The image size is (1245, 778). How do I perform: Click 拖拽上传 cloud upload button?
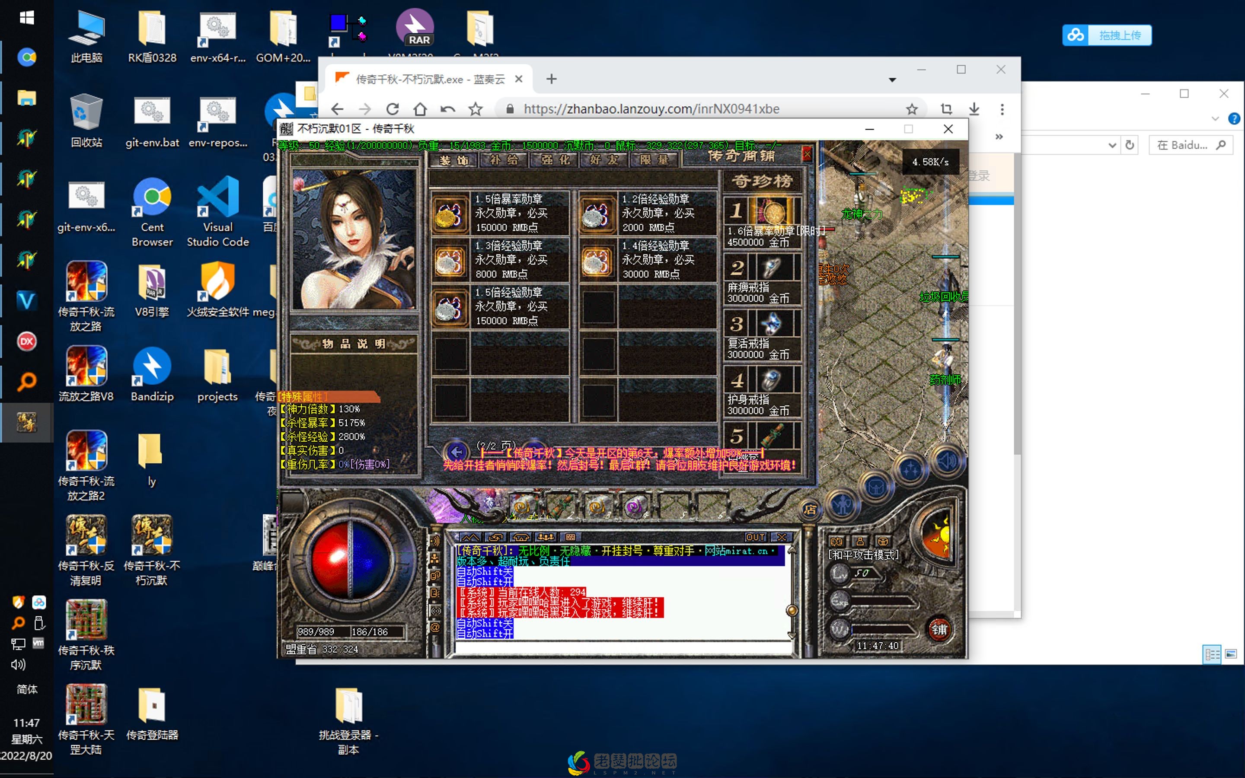coord(1107,35)
